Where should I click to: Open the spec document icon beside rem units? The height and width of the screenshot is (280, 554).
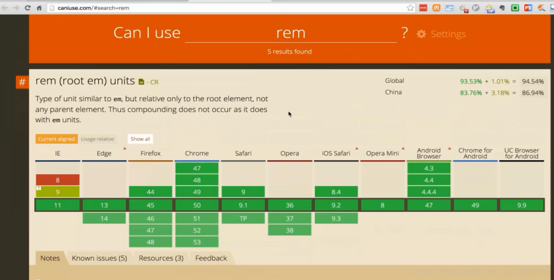tap(141, 81)
